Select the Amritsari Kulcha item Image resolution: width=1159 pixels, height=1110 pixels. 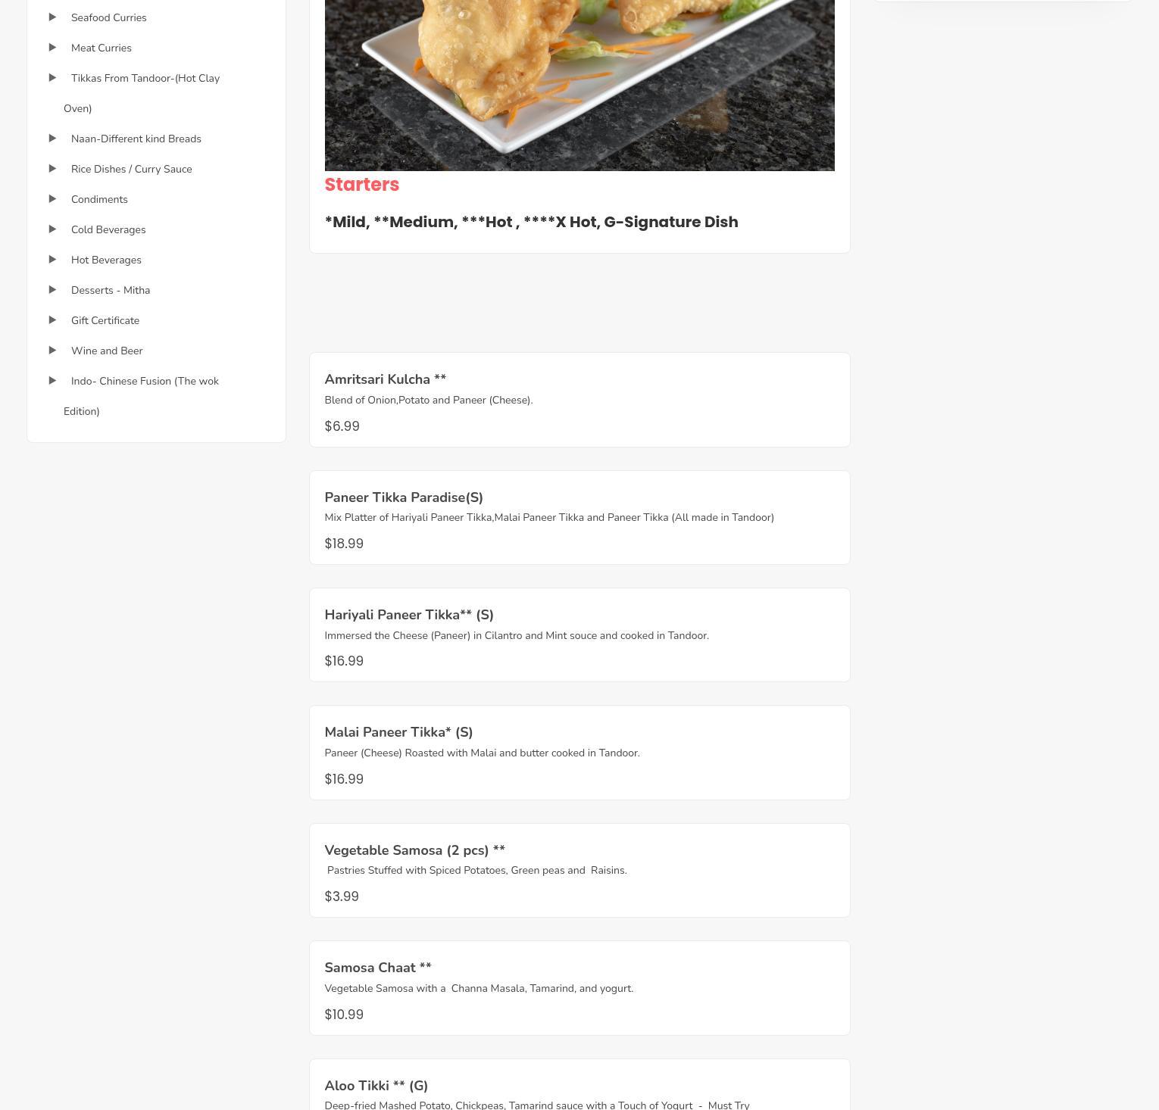pyautogui.click(x=579, y=400)
